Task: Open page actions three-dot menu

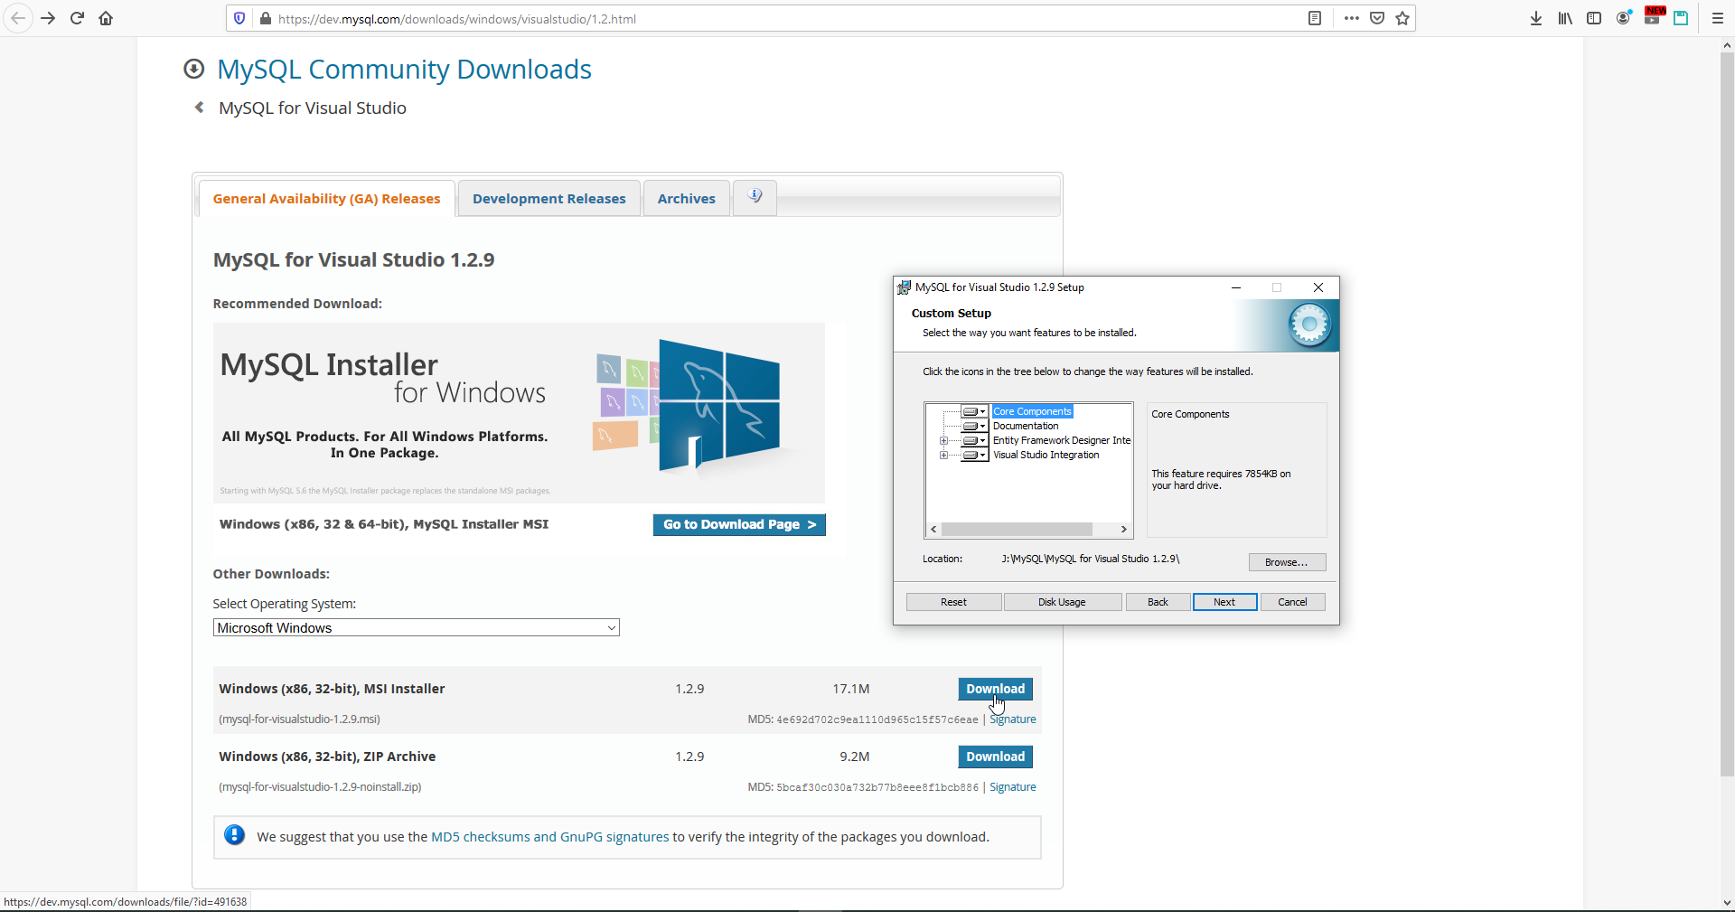Action: 1352,18
